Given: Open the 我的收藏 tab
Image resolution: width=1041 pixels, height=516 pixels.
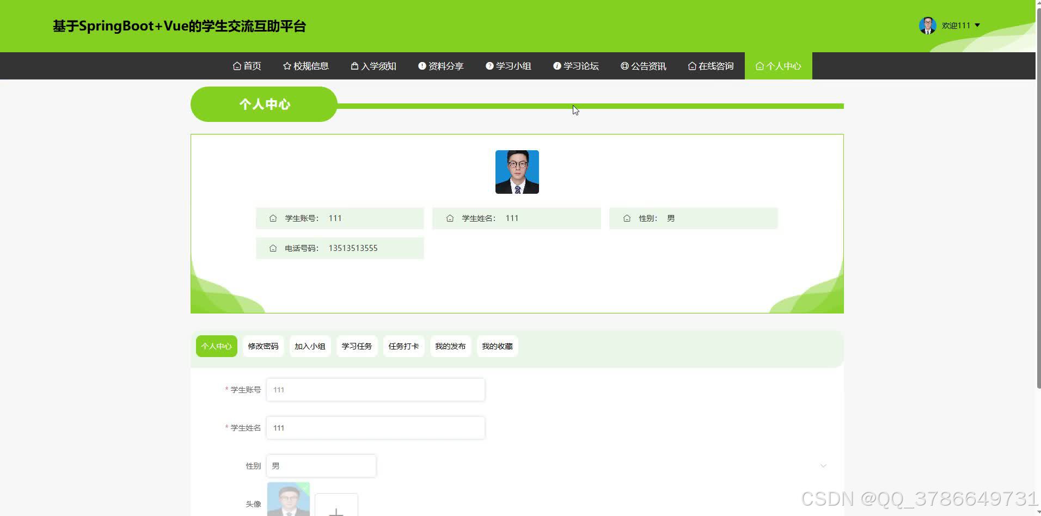Looking at the screenshot, I should [497, 346].
